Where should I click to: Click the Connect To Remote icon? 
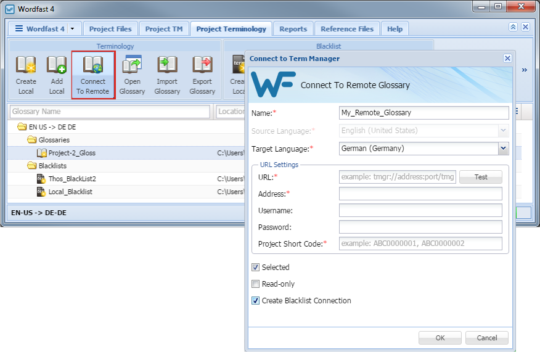[93, 75]
